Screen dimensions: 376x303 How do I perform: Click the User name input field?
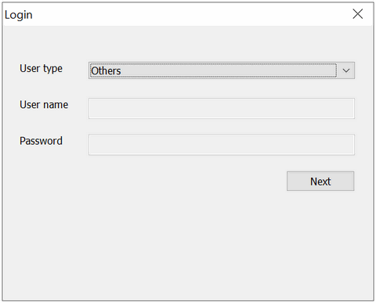click(x=222, y=108)
